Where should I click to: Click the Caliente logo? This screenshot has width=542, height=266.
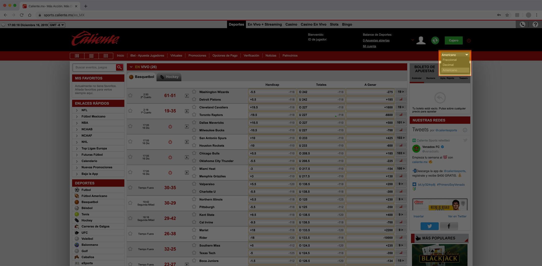click(95, 39)
